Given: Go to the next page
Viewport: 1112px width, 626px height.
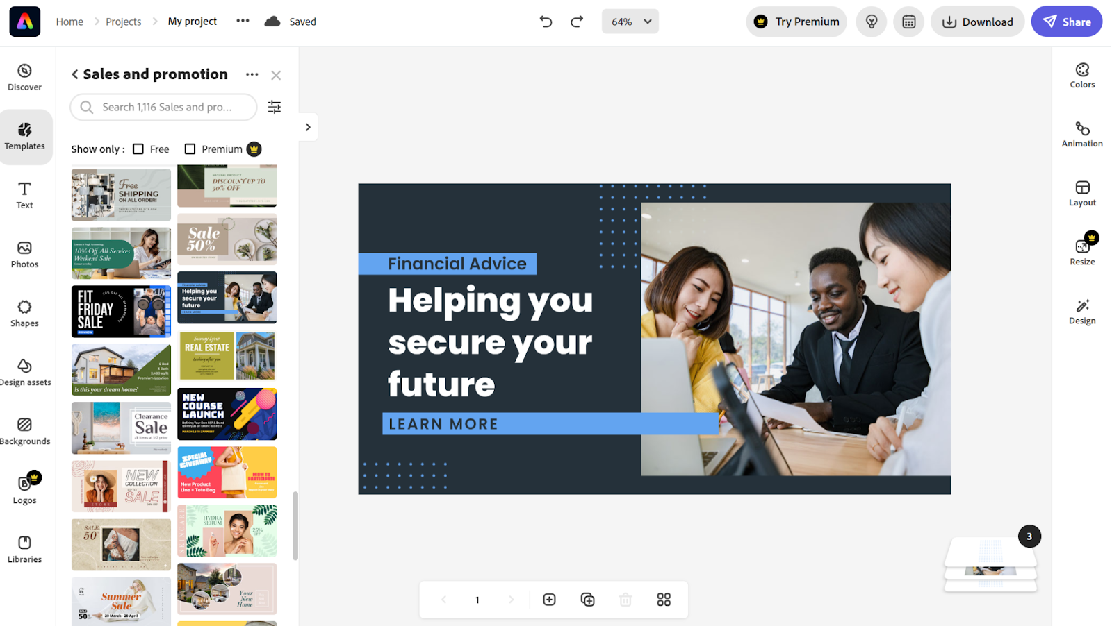Looking at the screenshot, I should (x=512, y=600).
